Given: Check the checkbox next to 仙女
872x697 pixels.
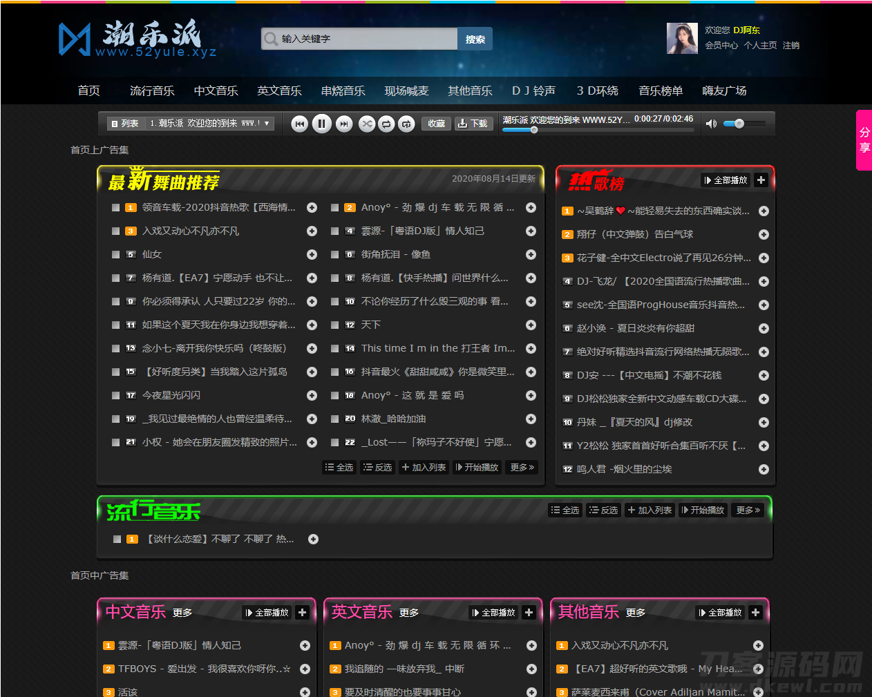Looking at the screenshot, I should click(x=115, y=254).
